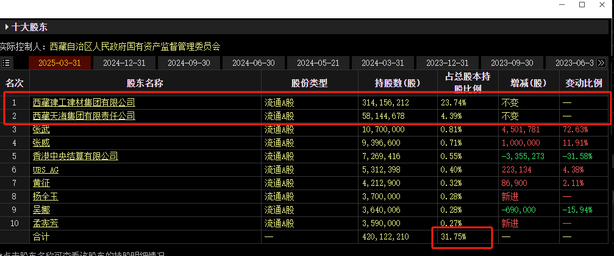Select the 2024-06-30 tab

tap(254, 63)
